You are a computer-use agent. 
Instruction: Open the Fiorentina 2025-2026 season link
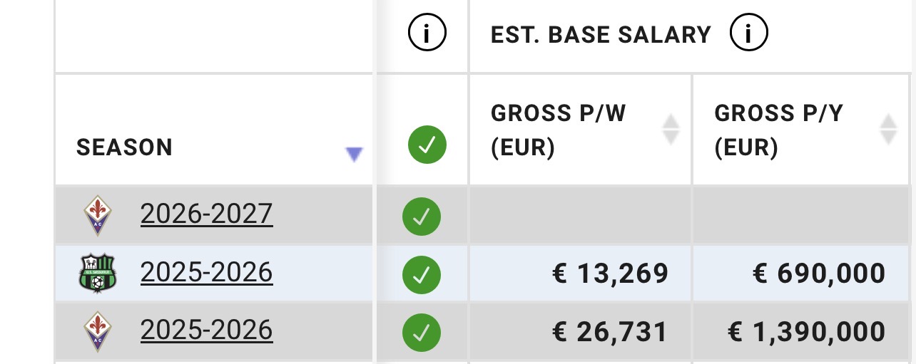(206, 329)
